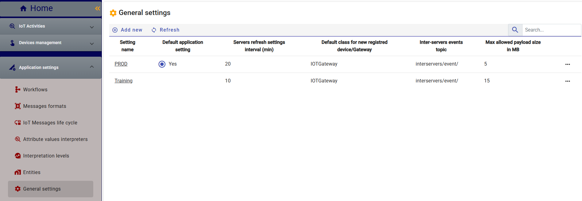Click the IoT Messages life cycle icon

click(18, 123)
